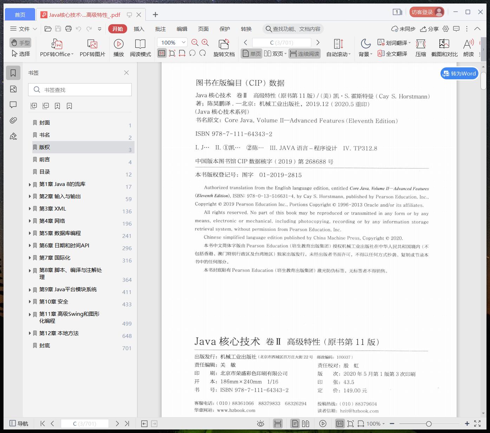Toggle 导航 navigation pane
Image resolution: width=490 pixels, height=433 pixels.
point(19,424)
